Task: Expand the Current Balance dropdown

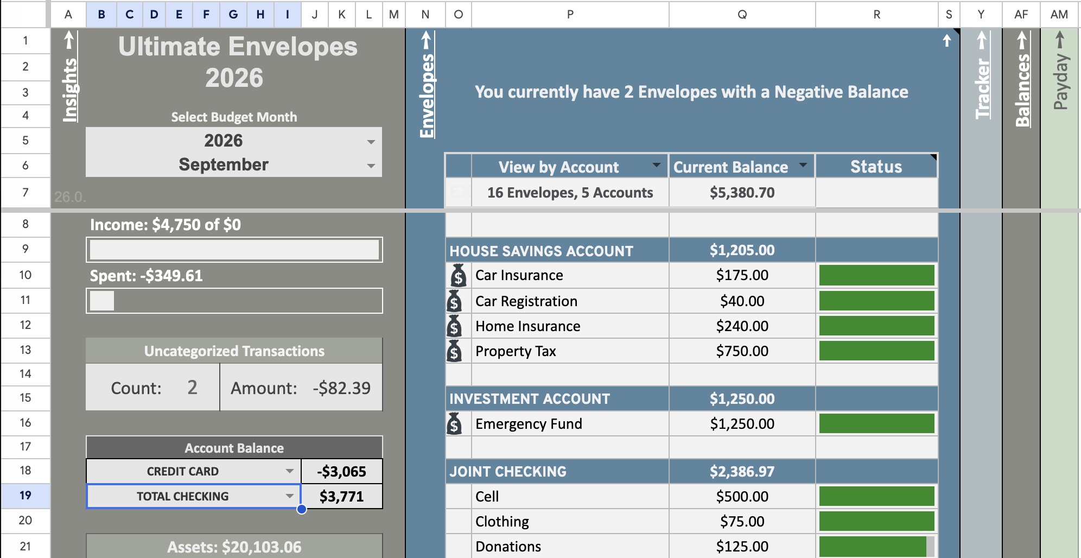Action: [803, 164]
